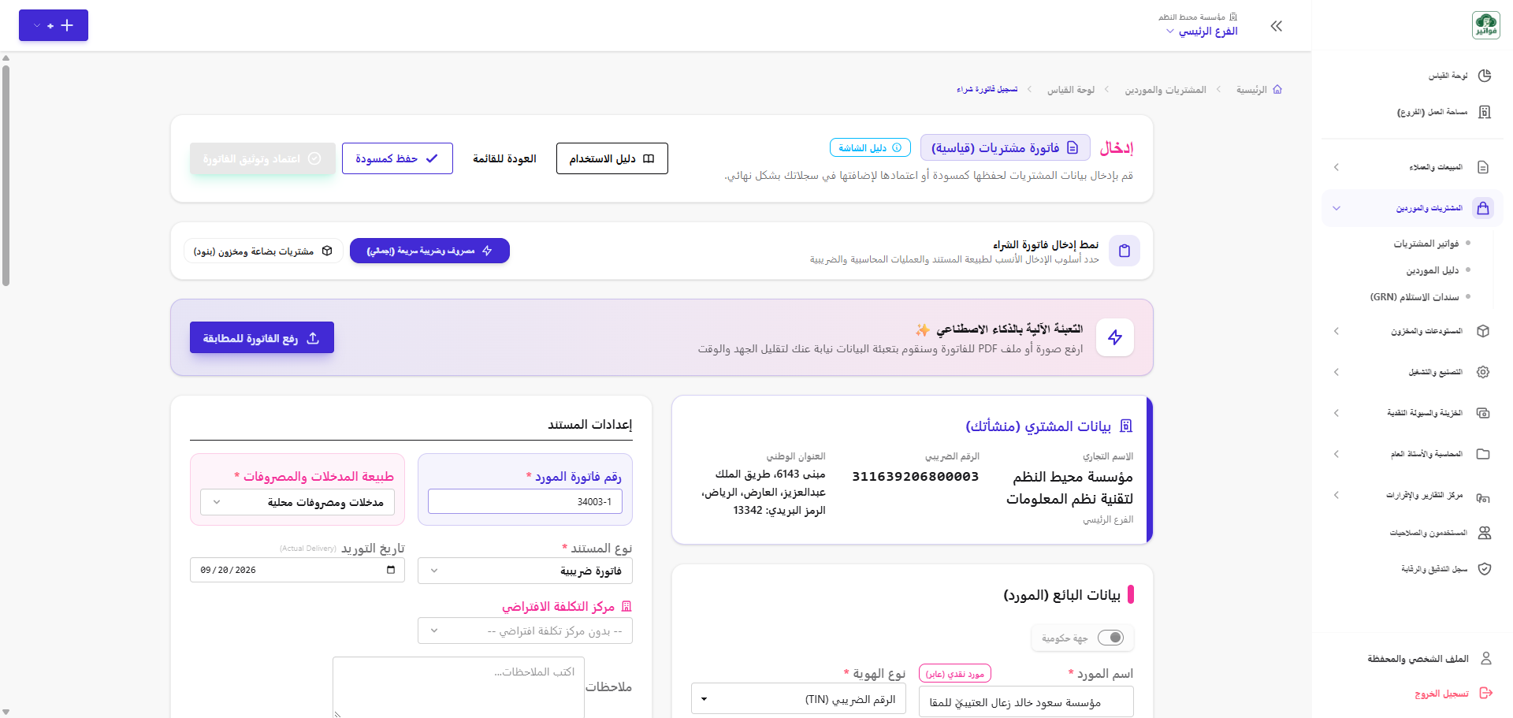Open نوع المستند dropdown
1513x718 pixels.
pos(525,571)
